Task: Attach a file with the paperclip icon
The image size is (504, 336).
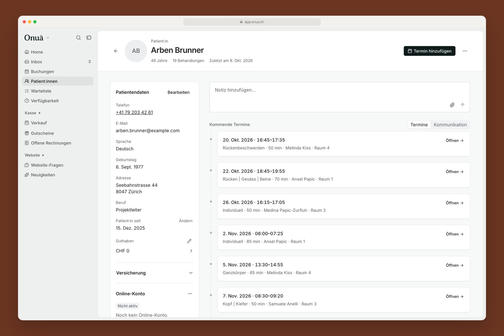Action: [452, 105]
